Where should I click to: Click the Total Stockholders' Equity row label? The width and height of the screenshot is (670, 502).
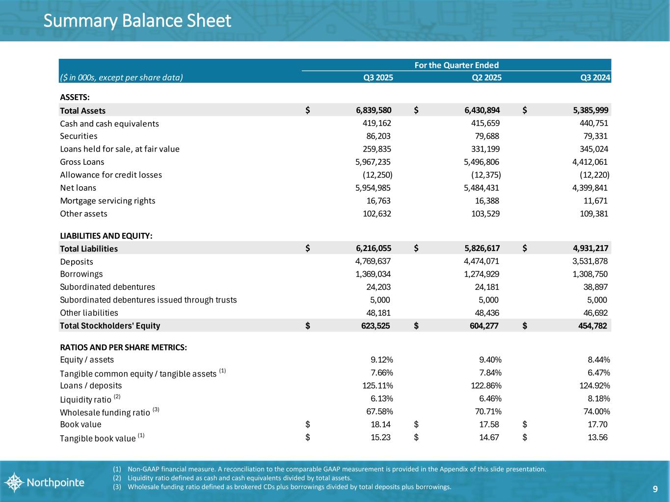coord(110,326)
